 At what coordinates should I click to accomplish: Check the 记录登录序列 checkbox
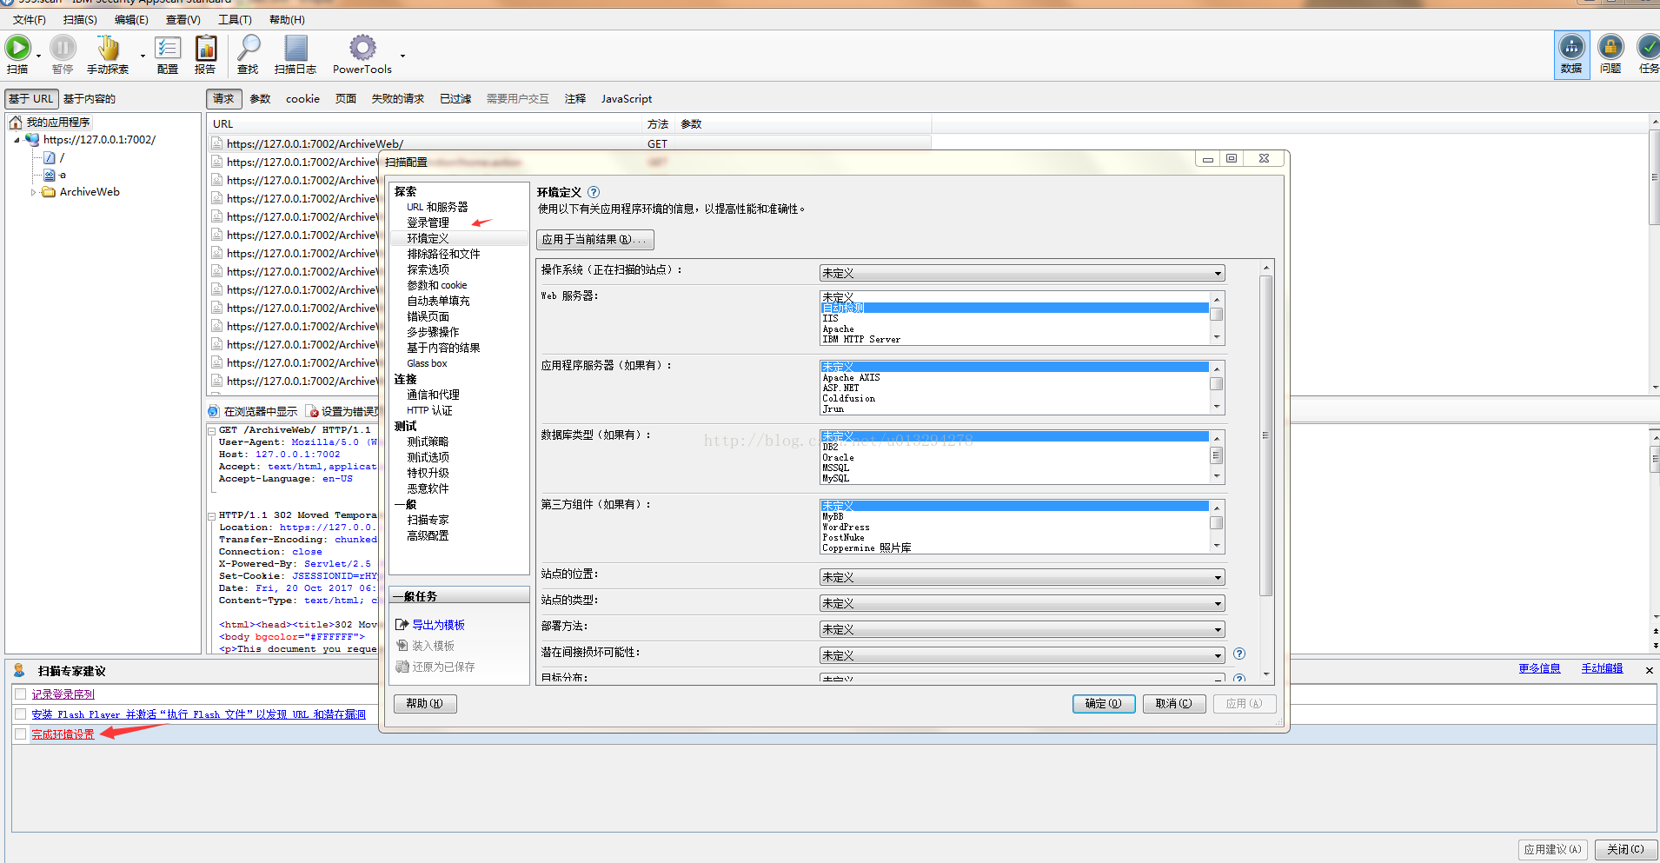[x=20, y=694]
